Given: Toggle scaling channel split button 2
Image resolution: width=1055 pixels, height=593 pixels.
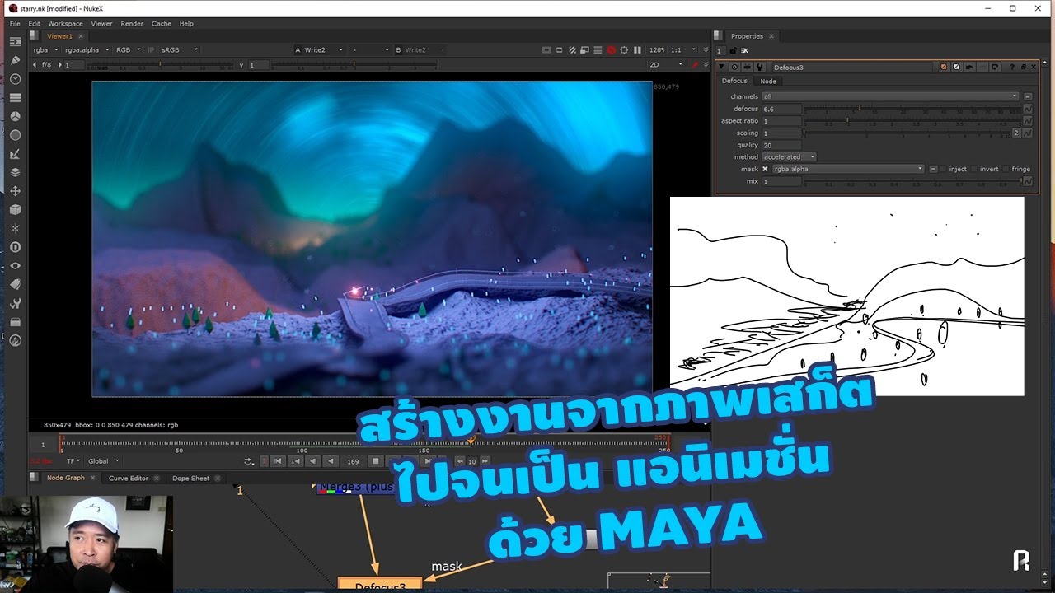Looking at the screenshot, I should coord(1016,133).
